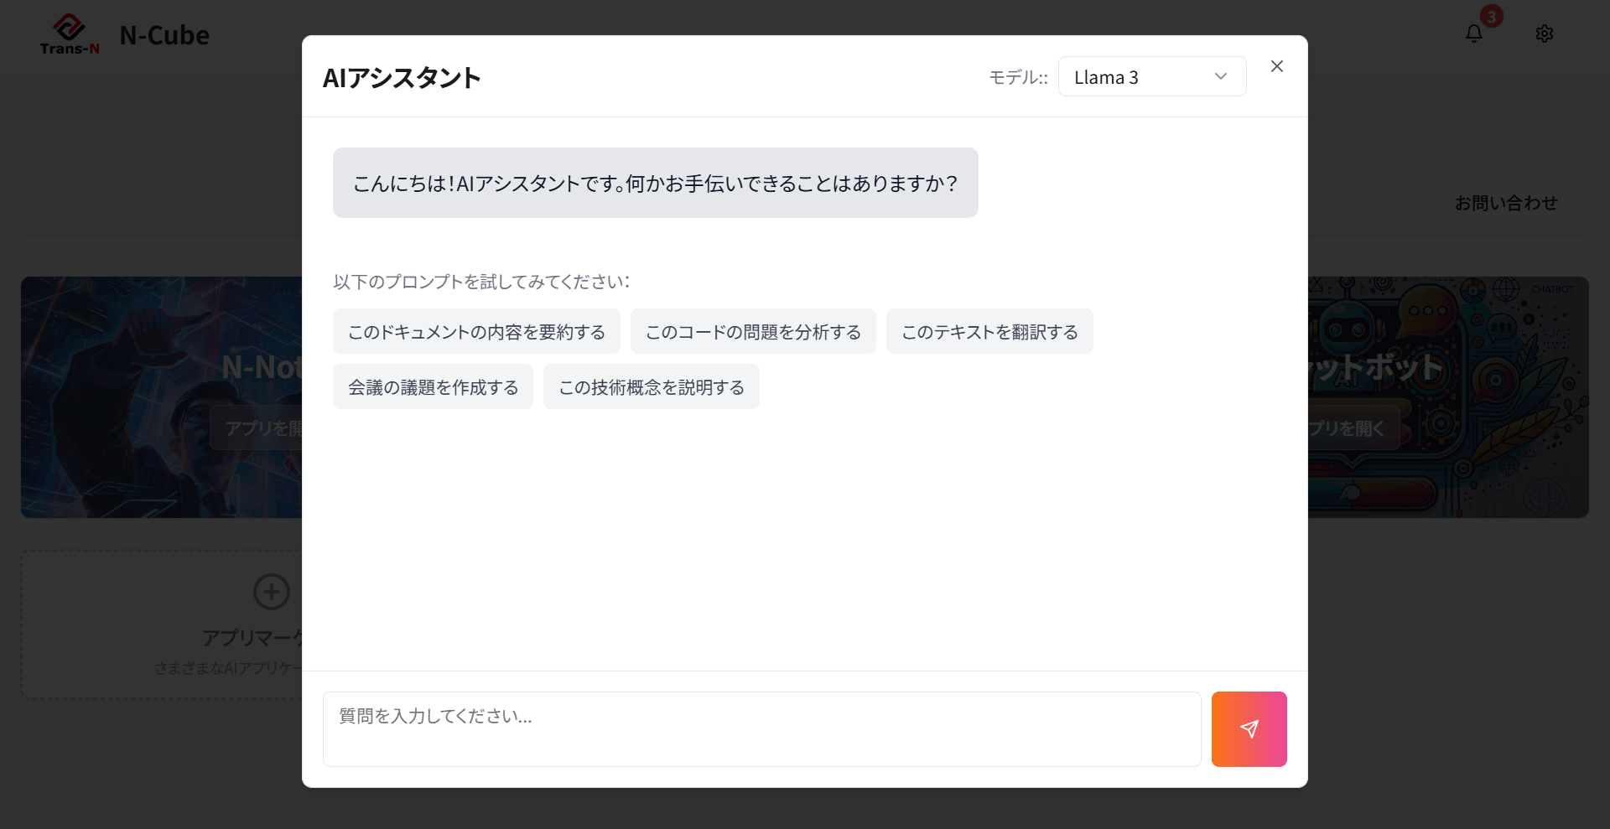
Task: Click the AI greeting message bubble
Action: tap(655, 184)
